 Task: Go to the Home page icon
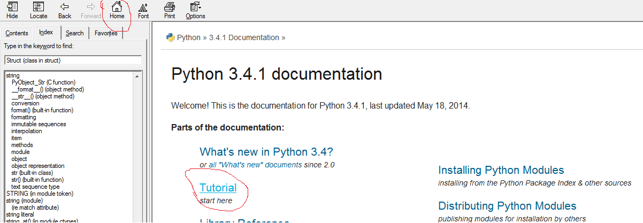(x=117, y=10)
